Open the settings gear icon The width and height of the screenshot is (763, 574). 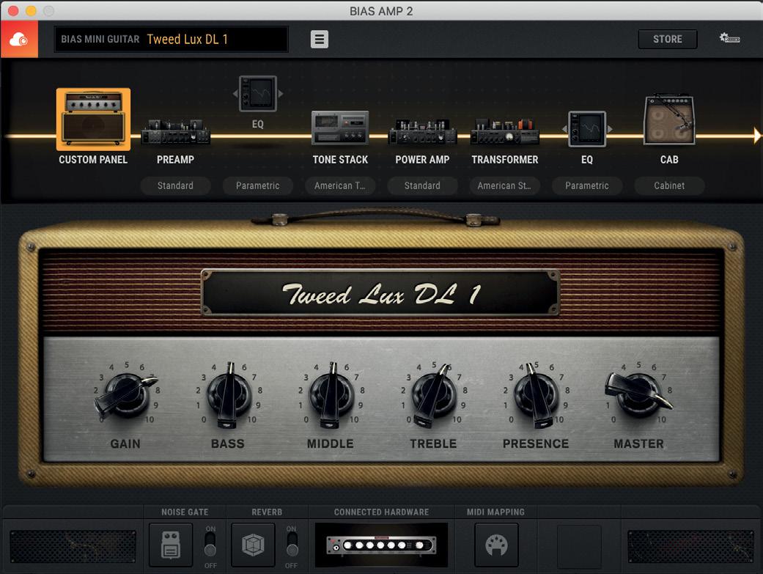(729, 38)
